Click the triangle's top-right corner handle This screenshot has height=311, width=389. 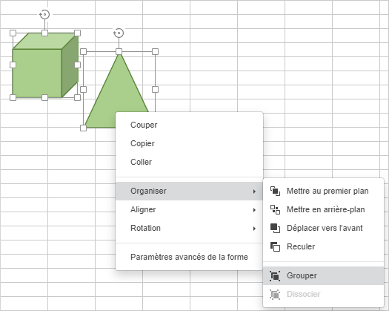(155, 51)
